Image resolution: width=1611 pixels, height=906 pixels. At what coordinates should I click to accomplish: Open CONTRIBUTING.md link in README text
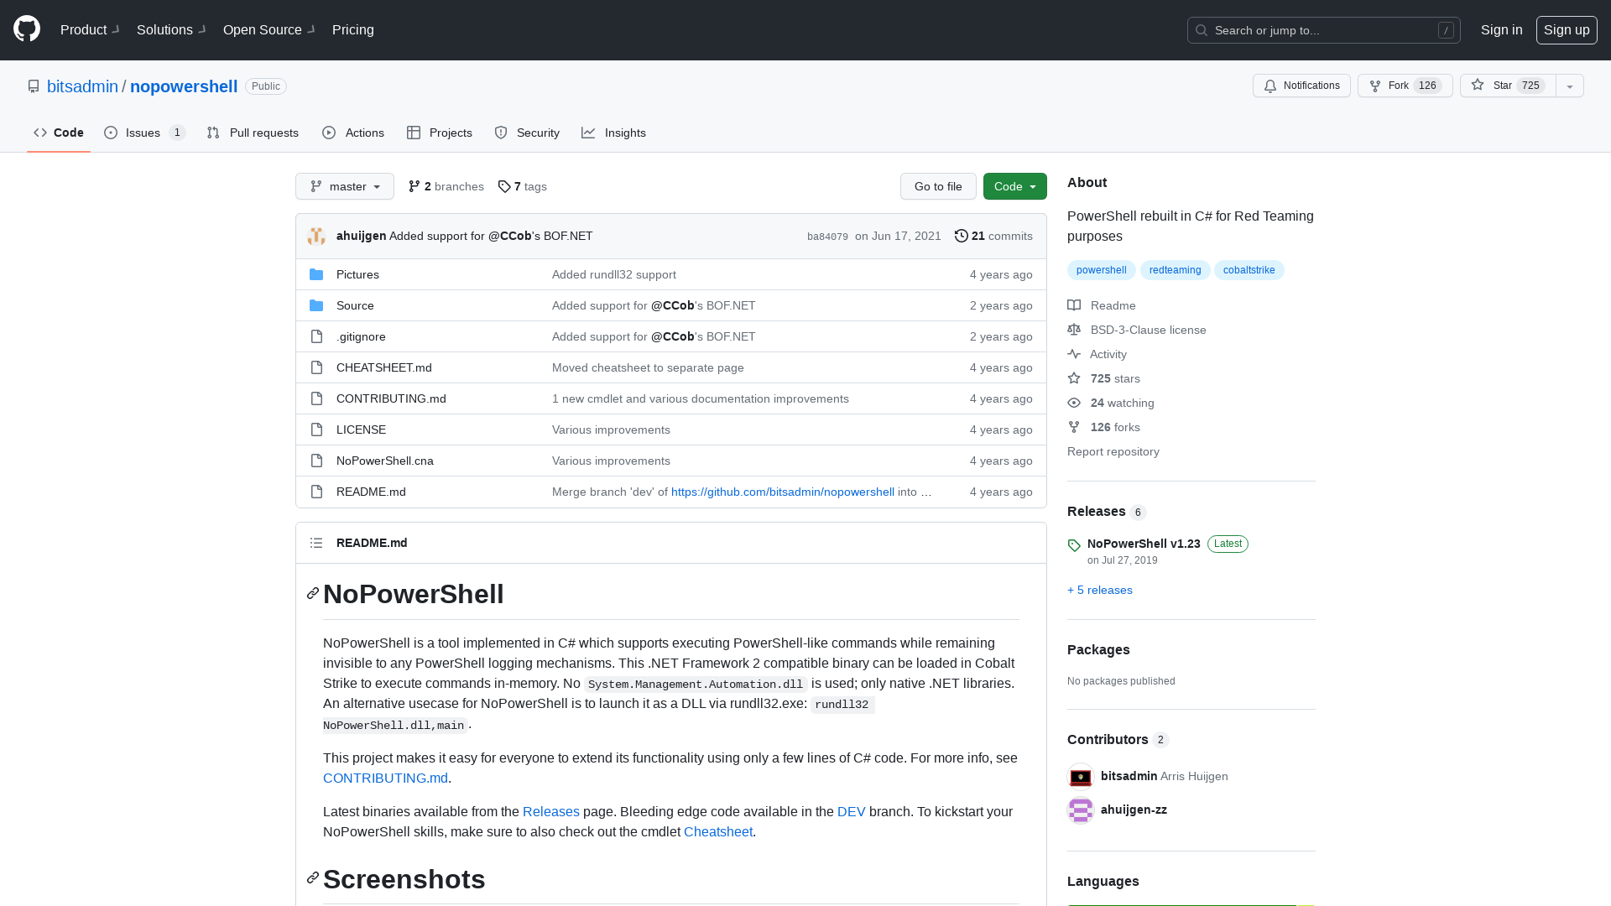coord(385,778)
